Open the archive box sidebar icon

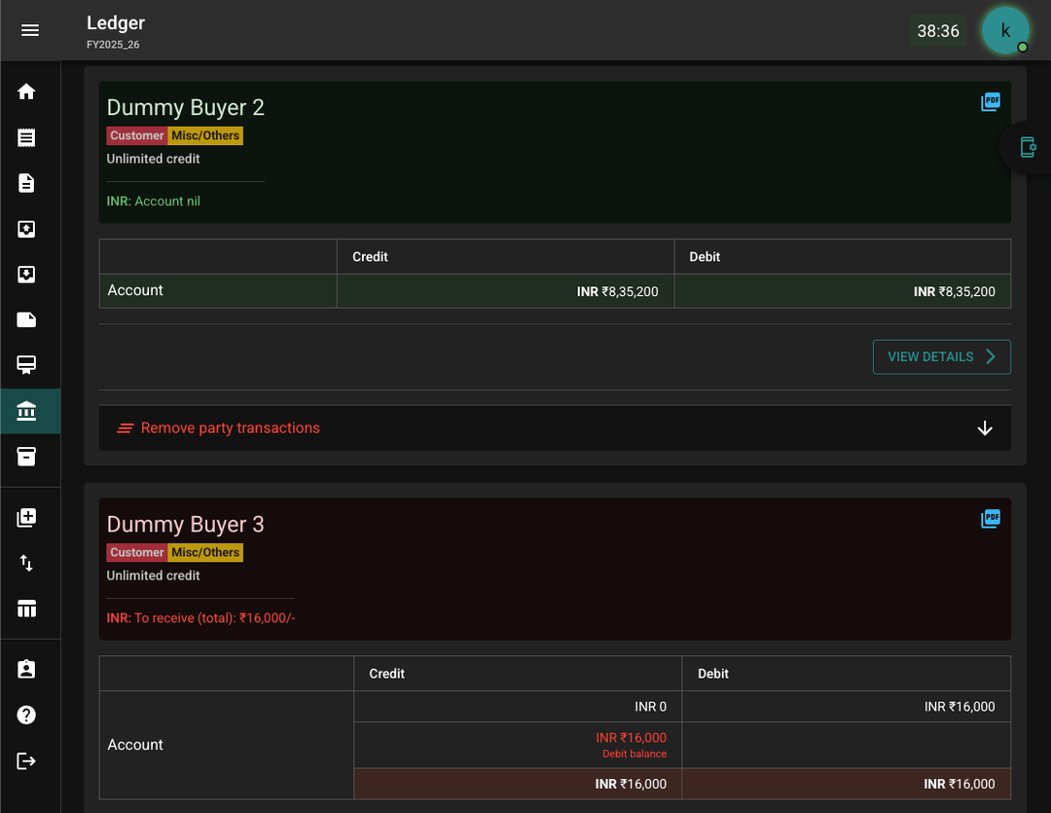pyautogui.click(x=26, y=456)
